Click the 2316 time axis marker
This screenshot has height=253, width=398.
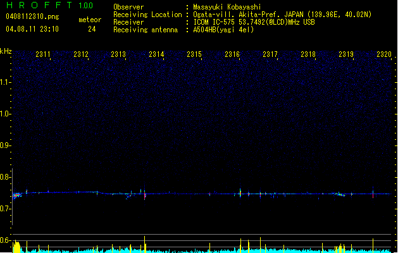point(232,54)
